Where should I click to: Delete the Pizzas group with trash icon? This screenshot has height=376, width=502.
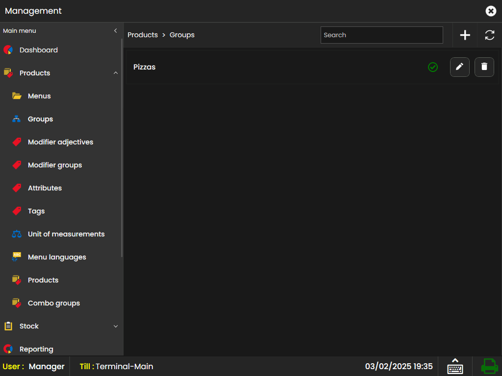pos(484,67)
